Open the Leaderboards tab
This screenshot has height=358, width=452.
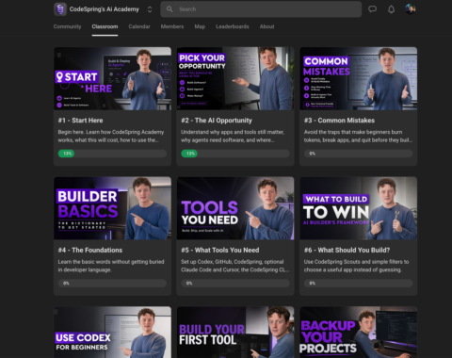click(x=233, y=26)
